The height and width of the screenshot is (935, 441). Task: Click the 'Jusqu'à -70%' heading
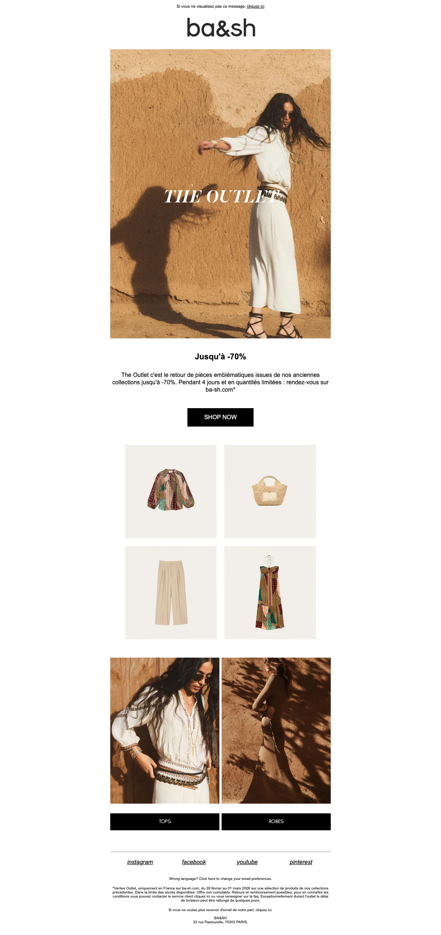point(220,356)
